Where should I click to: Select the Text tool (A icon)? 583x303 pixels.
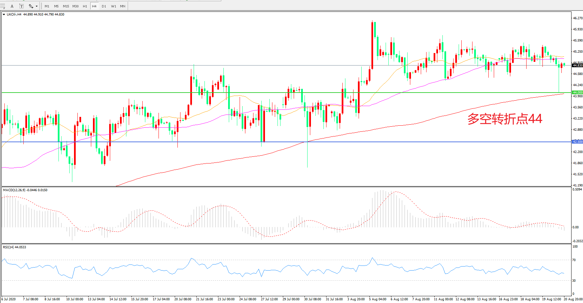coord(12,6)
